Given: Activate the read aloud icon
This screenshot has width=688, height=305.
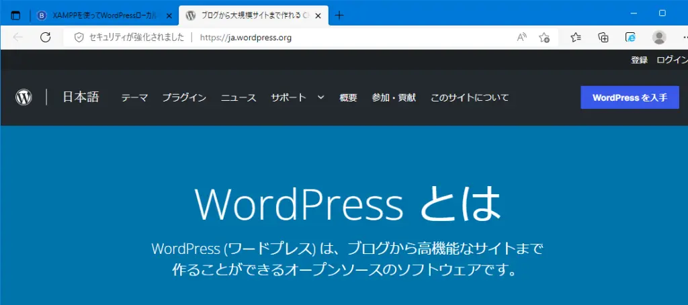Looking at the screenshot, I should 521,38.
